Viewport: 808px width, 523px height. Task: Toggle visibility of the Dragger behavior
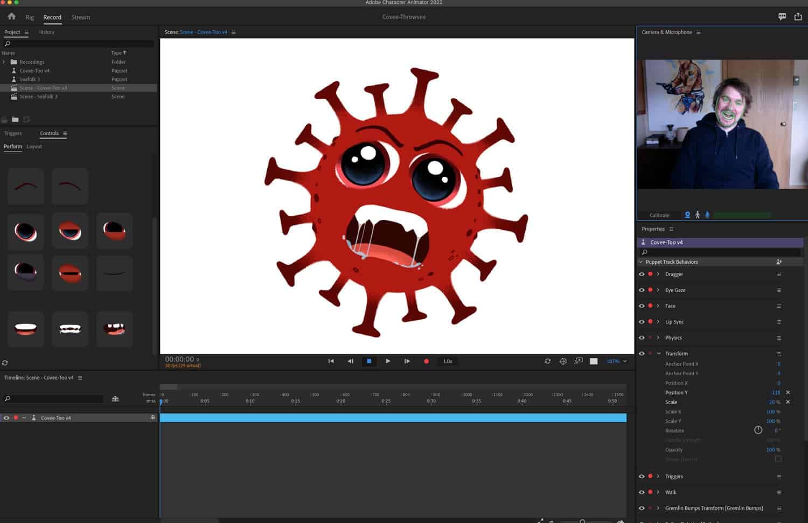[641, 274]
